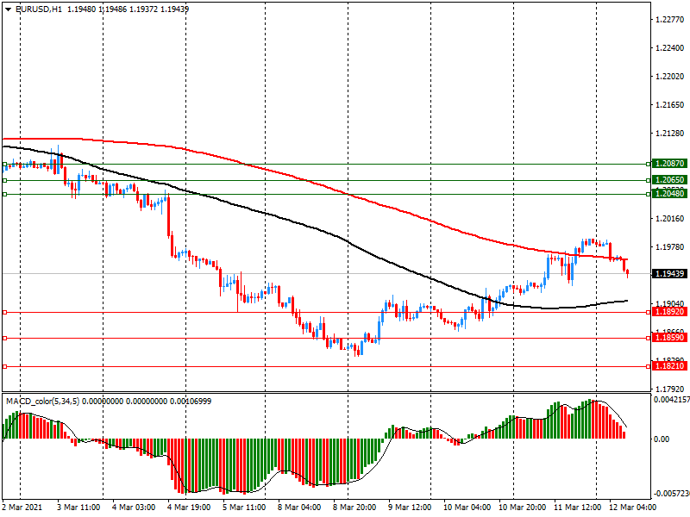Select the 1.20650 resistance level label
This screenshot has width=690, height=517.
(669, 180)
